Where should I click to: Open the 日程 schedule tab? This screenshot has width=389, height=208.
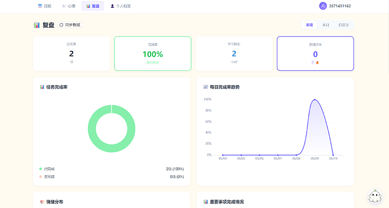pos(45,6)
